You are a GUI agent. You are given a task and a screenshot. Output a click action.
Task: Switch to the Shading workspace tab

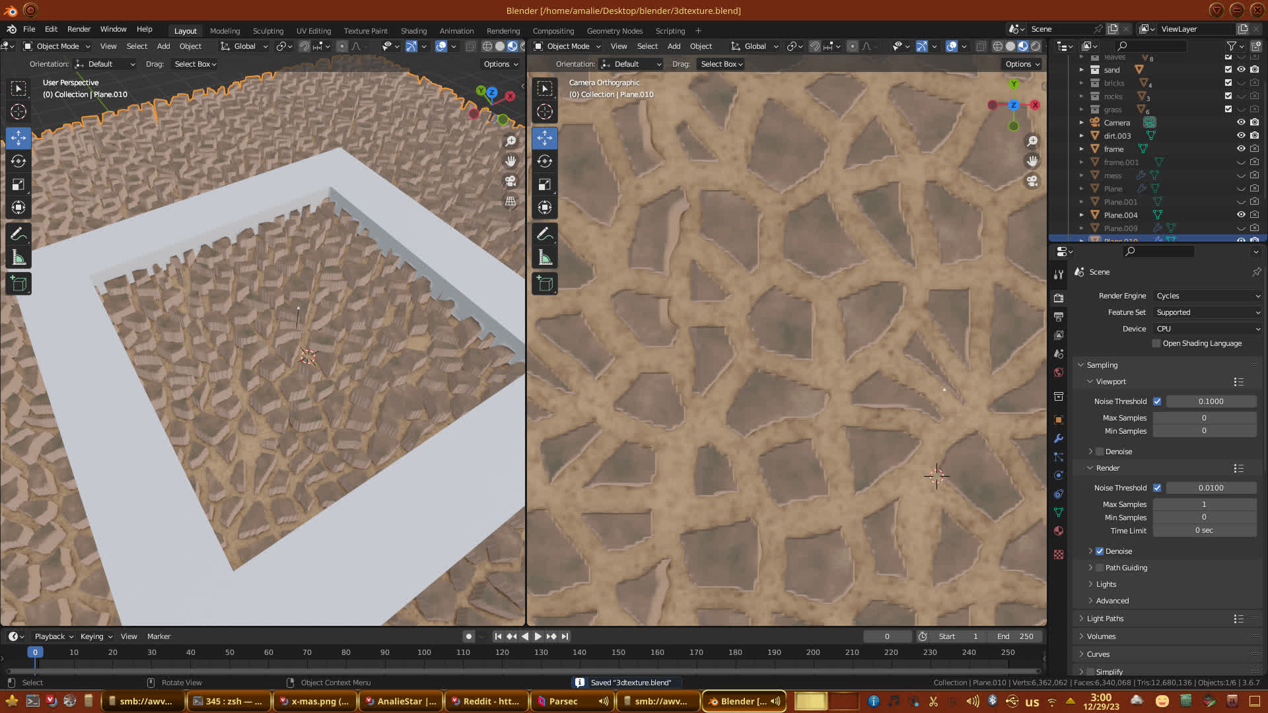point(413,31)
